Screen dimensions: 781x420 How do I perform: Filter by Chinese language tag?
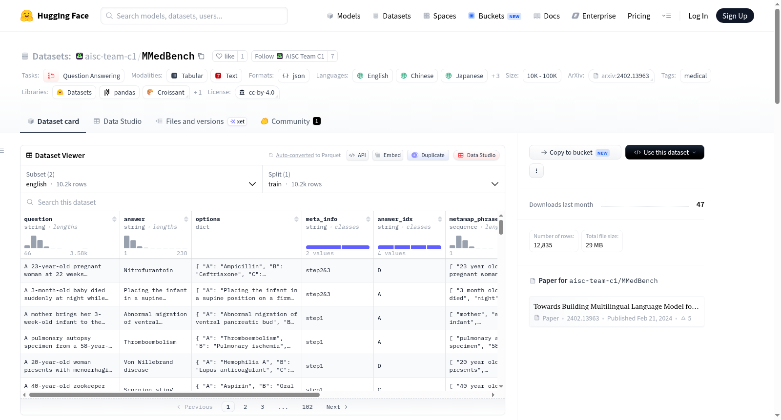coord(417,76)
